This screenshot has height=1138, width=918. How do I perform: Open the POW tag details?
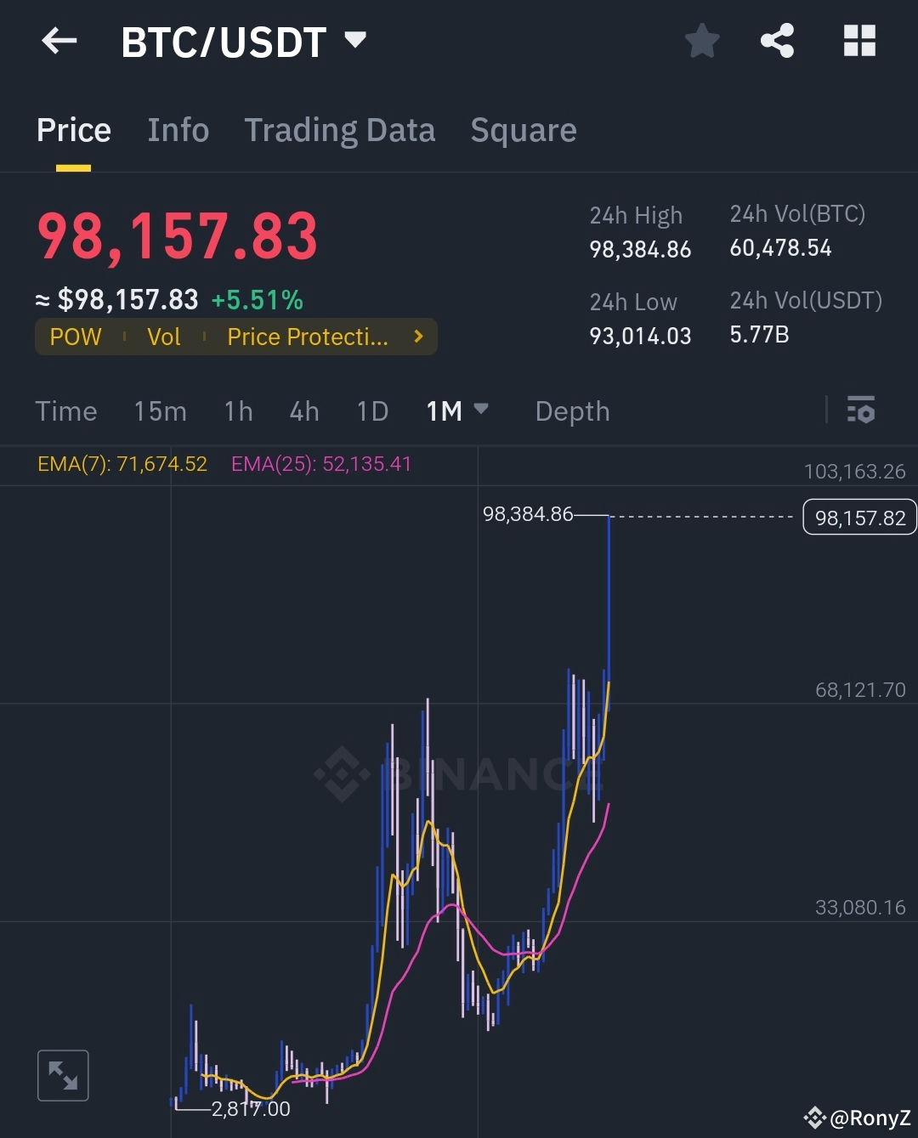tap(75, 337)
